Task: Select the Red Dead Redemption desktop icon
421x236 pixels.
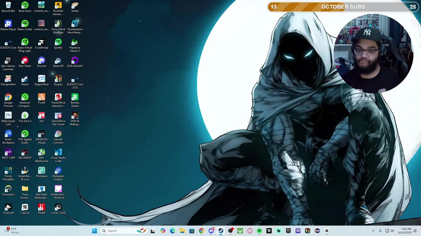Action: tap(41, 192)
